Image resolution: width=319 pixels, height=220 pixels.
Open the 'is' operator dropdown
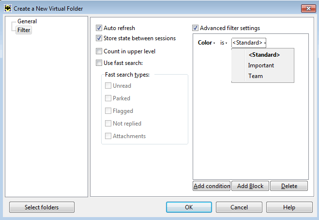224,43
